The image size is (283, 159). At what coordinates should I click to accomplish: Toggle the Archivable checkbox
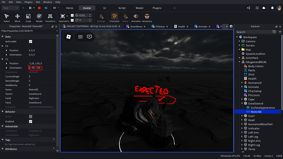pos(30,42)
